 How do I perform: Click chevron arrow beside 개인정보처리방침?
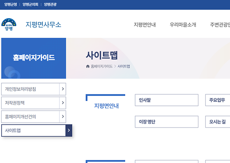pyautogui.click(x=63, y=89)
